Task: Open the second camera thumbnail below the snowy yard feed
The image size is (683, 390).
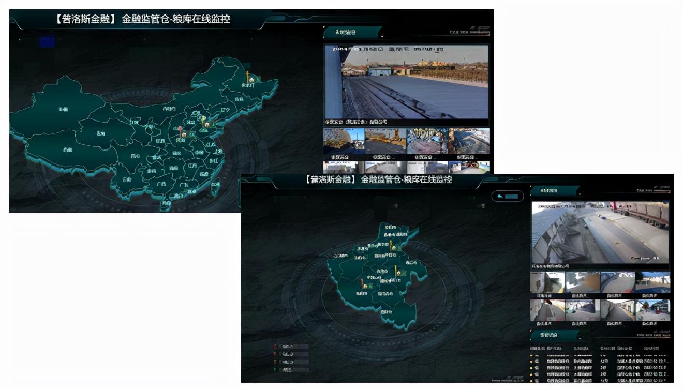Action: click(385, 141)
